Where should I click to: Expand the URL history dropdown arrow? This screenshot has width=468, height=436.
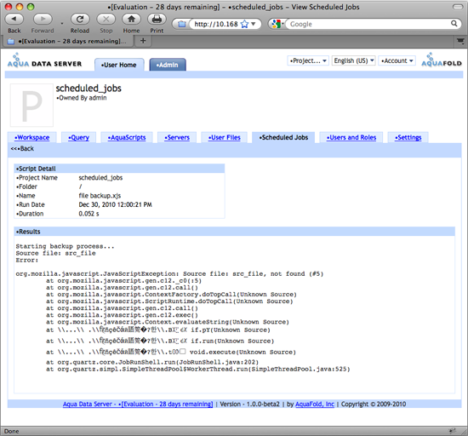point(254,24)
